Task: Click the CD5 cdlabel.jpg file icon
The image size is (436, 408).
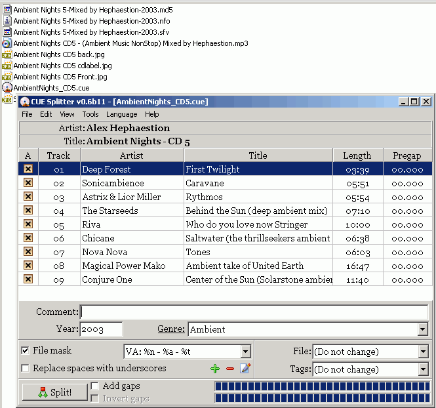Action: coord(7,66)
